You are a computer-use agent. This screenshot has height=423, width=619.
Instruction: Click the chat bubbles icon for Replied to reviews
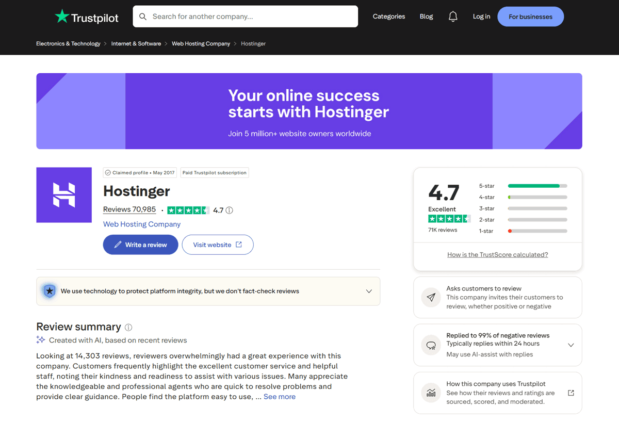pos(431,345)
